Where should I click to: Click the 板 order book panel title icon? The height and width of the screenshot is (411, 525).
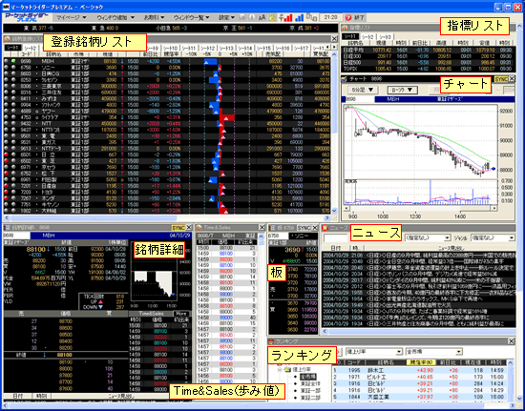pyautogui.click(x=271, y=228)
